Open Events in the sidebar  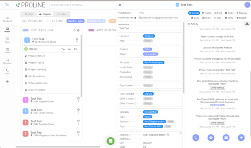pos(7,50)
